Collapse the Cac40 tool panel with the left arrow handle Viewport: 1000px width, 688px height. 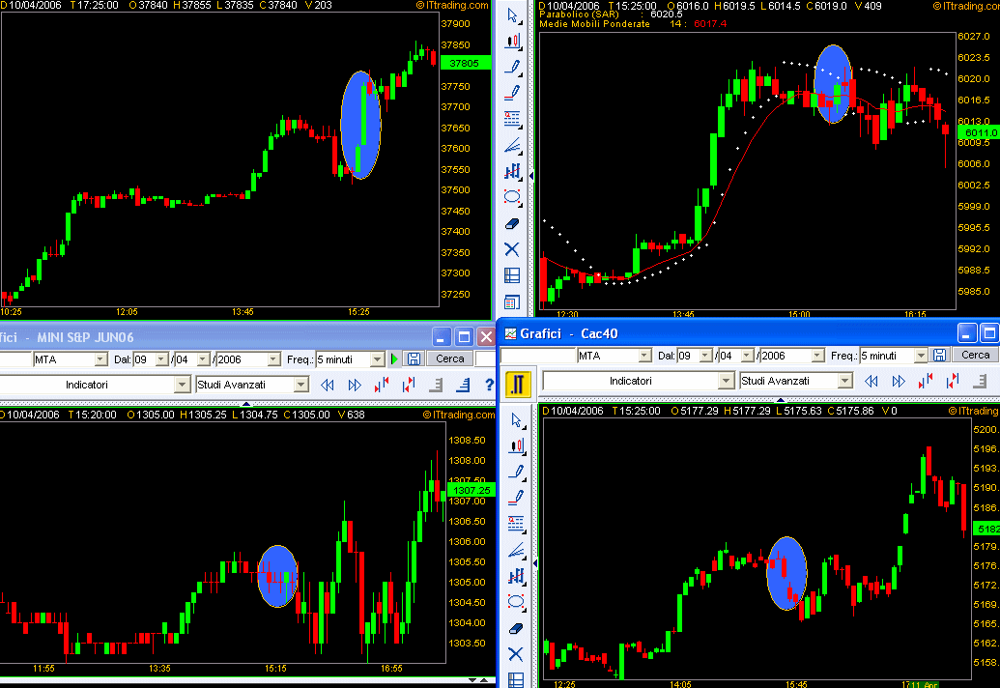[x=534, y=563]
